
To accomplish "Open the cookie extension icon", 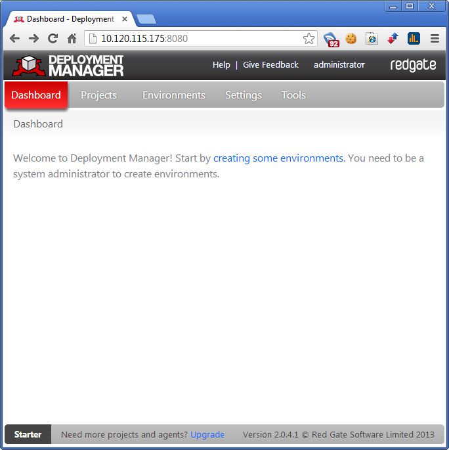I will pyautogui.click(x=351, y=39).
